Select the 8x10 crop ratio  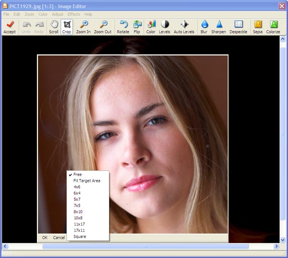point(88,212)
